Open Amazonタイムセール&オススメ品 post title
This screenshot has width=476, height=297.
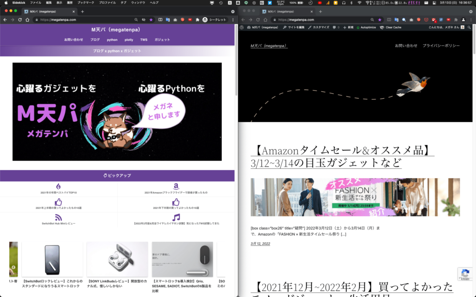343,157
